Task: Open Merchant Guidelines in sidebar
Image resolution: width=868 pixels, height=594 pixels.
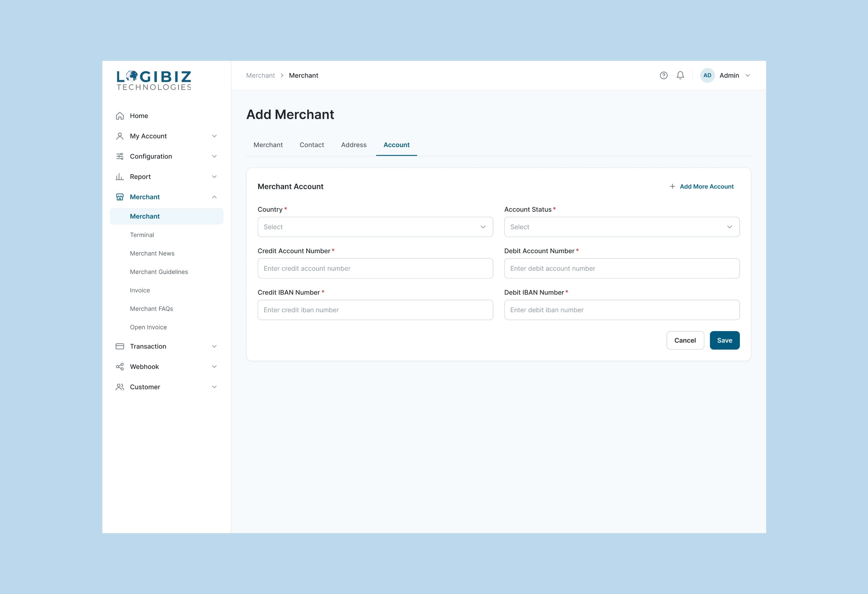Action: (159, 272)
